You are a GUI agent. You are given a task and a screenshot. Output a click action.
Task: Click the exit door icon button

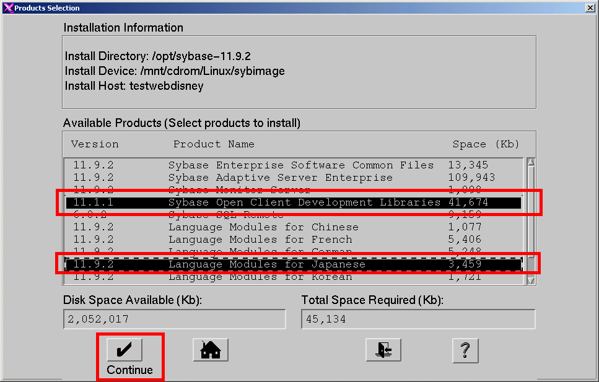tap(383, 350)
